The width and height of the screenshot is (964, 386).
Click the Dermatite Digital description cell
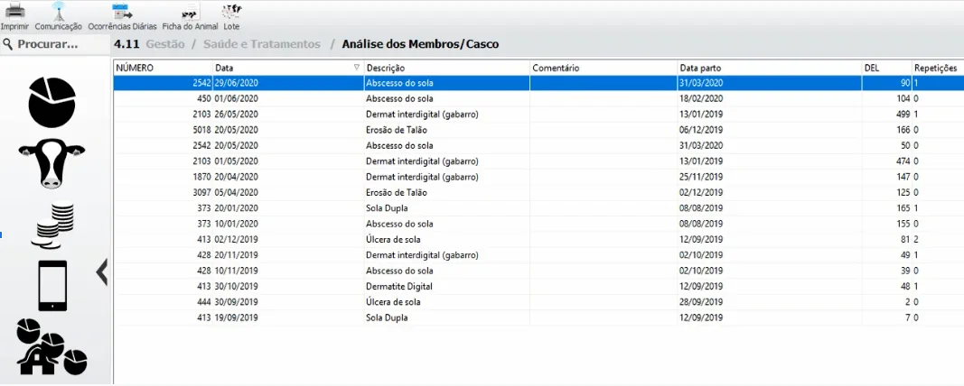click(447, 287)
